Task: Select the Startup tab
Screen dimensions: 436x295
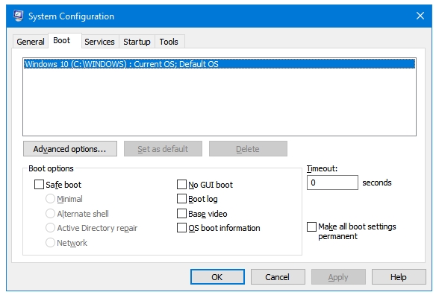Action: tap(137, 42)
